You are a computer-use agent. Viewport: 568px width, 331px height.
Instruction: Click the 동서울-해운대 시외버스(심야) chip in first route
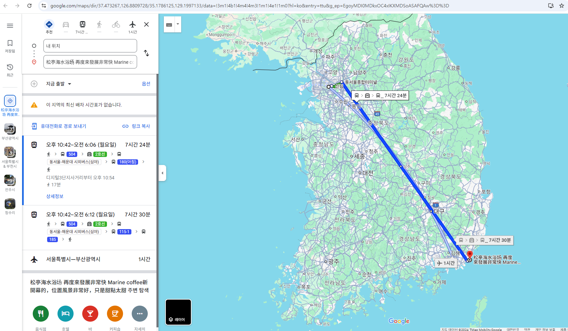pyautogui.click(x=74, y=162)
